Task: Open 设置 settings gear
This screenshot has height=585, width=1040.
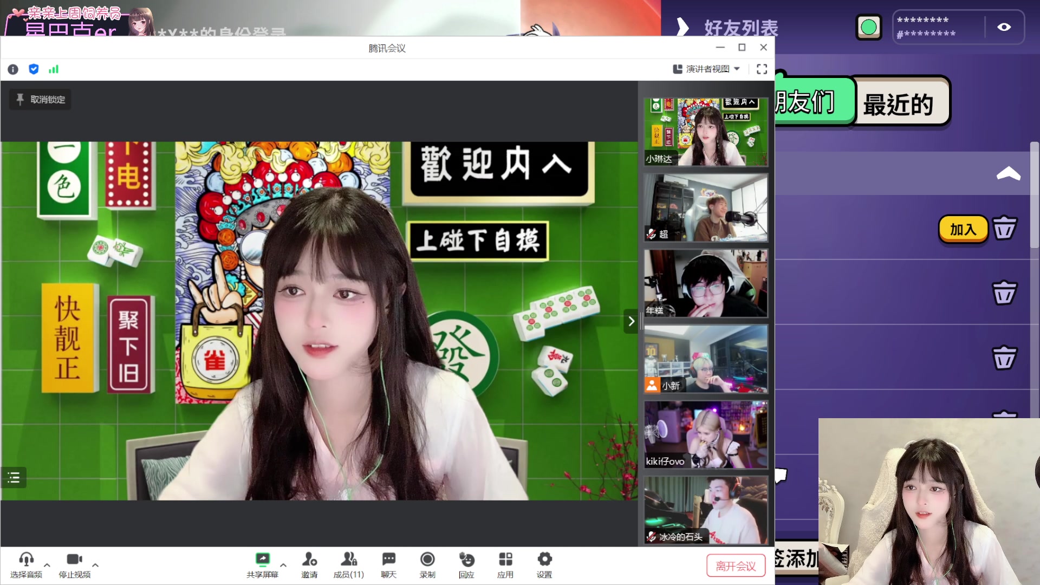Action: [x=544, y=564]
